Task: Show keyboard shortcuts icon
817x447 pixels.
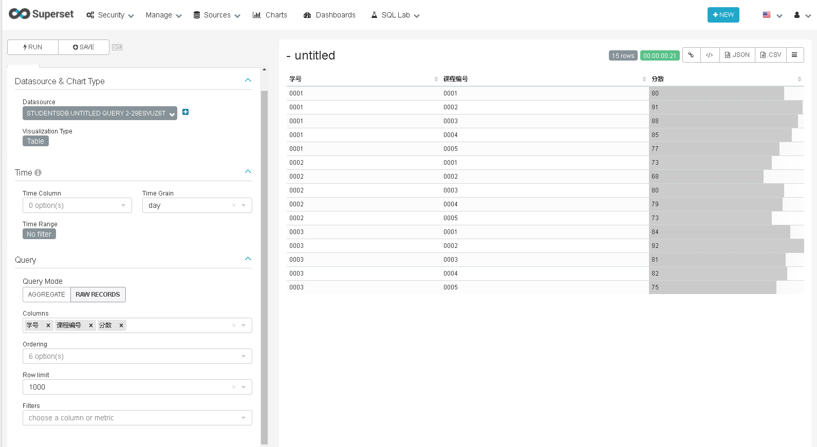Action: click(x=117, y=47)
